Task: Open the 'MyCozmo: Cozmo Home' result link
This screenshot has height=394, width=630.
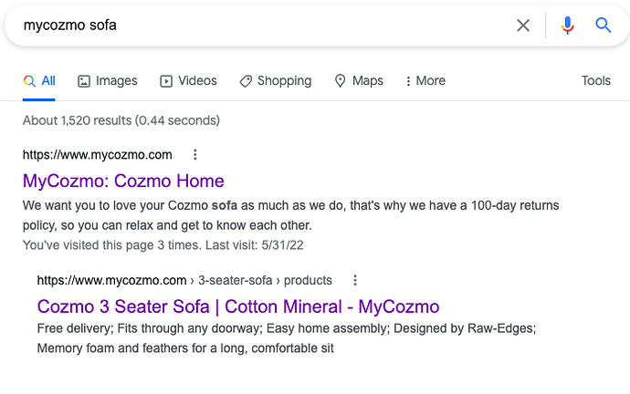Action: pos(123,181)
